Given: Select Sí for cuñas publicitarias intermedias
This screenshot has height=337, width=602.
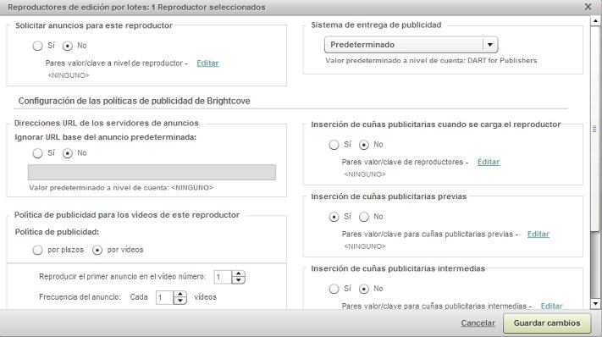Looking at the screenshot, I should [x=334, y=289].
